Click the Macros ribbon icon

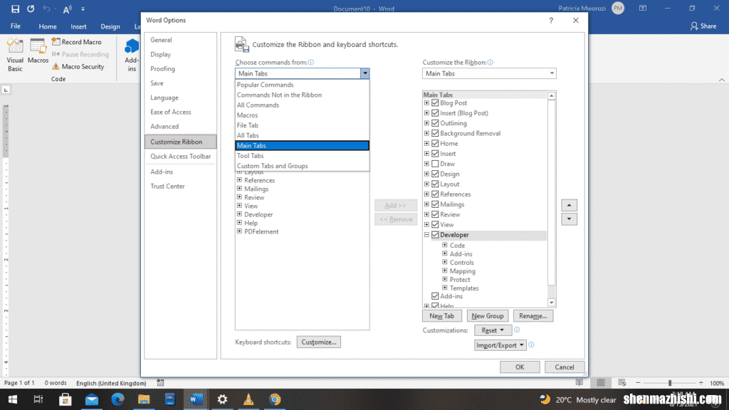coord(38,51)
